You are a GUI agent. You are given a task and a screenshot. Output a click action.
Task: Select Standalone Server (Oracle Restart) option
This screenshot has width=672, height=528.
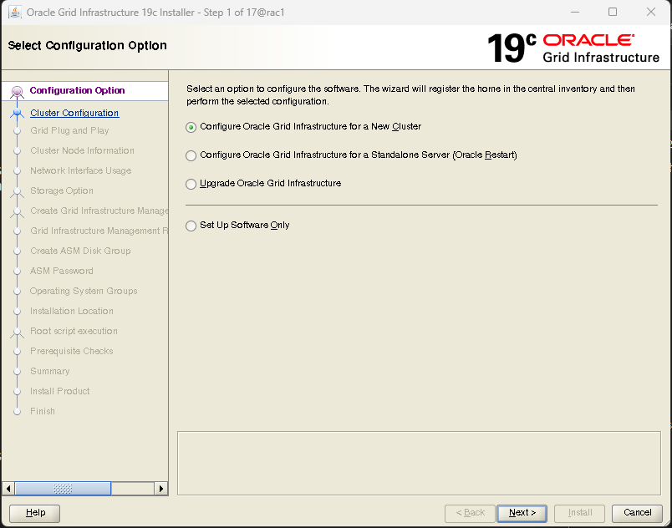pos(191,155)
